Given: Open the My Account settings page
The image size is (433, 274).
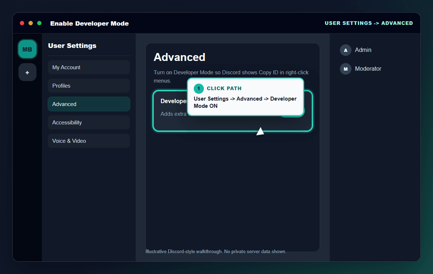Looking at the screenshot, I should (89, 67).
